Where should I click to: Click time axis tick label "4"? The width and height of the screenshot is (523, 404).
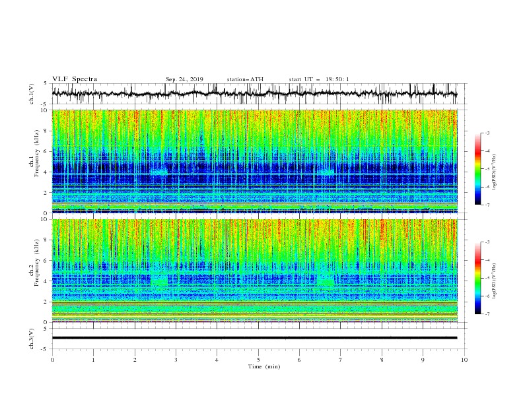(x=217, y=360)
